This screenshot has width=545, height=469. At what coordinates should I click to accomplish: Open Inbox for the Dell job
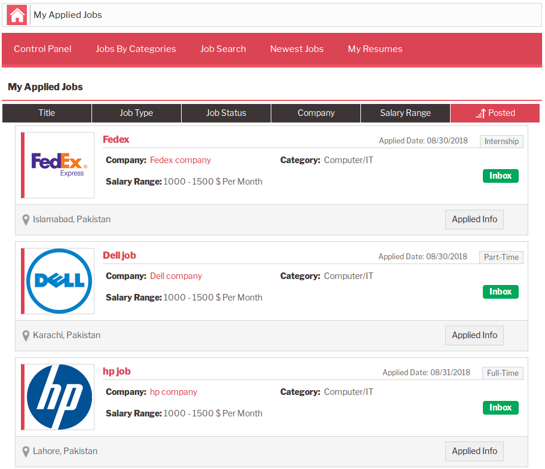pos(501,292)
